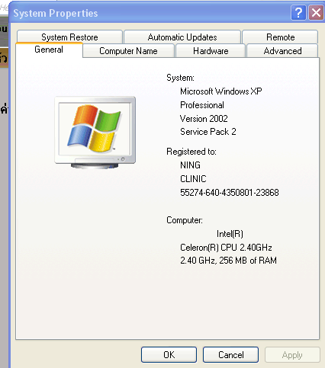This screenshot has height=368, width=325.
Task: Click the "Service Pack 2" text
Action: pyautogui.click(x=208, y=132)
